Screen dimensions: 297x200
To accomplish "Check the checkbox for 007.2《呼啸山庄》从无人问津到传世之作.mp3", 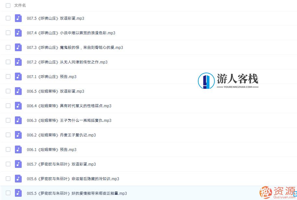I will pyautogui.click(x=8, y=62).
